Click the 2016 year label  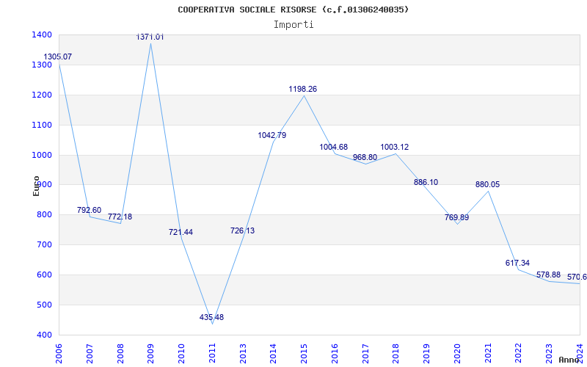click(335, 354)
